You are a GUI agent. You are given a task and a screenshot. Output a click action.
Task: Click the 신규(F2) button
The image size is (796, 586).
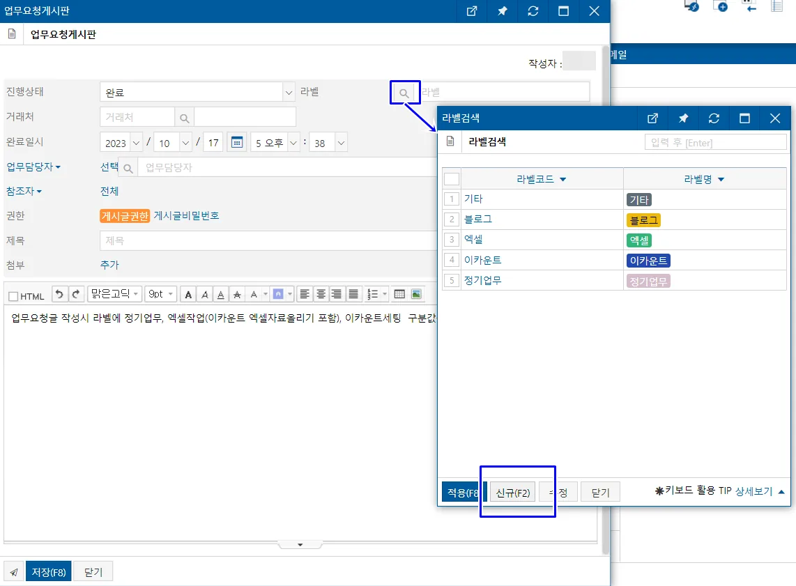(x=513, y=493)
